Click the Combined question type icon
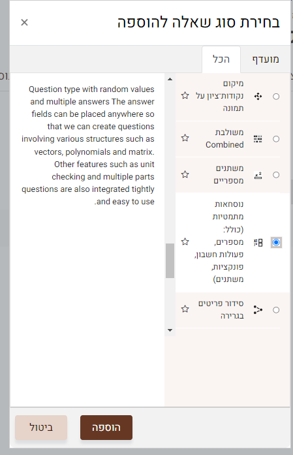The height and width of the screenshot is (455, 293). tap(258, 139)
